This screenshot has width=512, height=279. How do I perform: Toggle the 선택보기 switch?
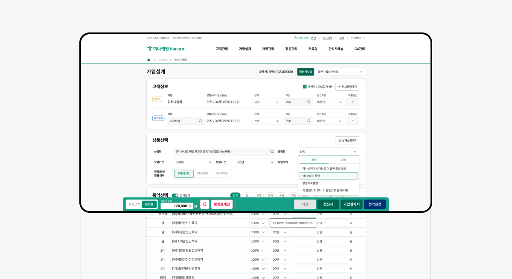click(175, 195)
